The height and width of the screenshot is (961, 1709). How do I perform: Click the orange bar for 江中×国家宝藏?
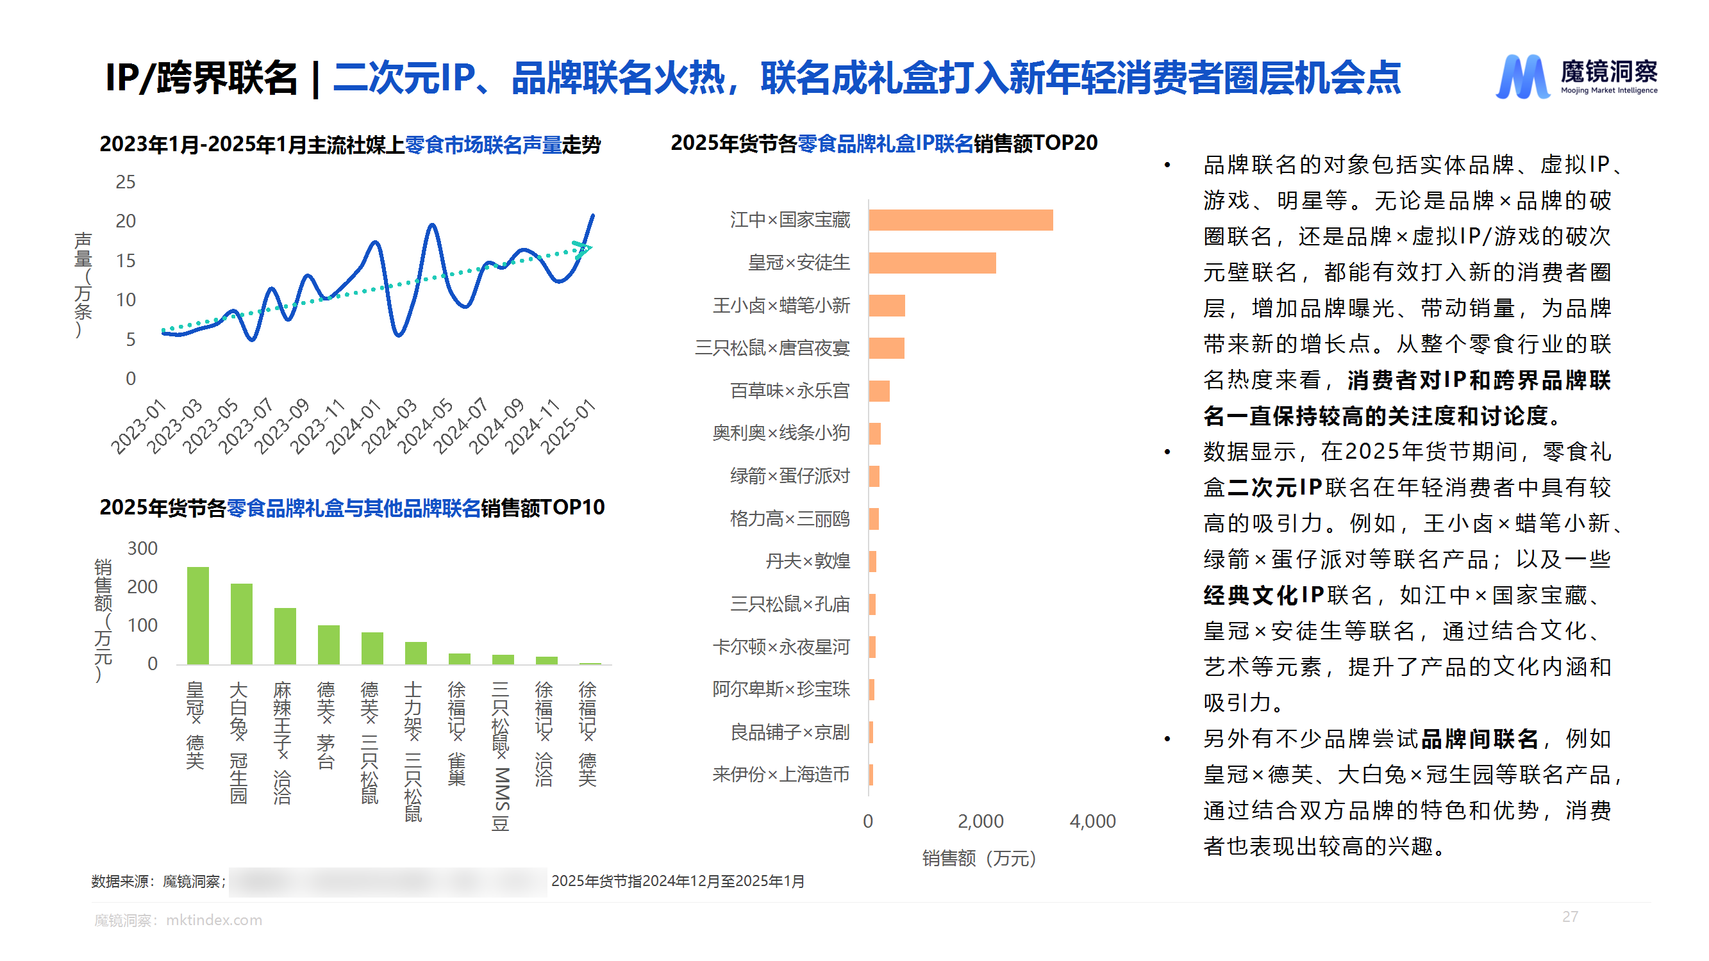962,220
